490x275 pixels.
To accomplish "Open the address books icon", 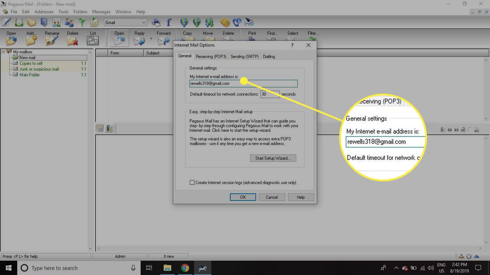I will [44, 22].
